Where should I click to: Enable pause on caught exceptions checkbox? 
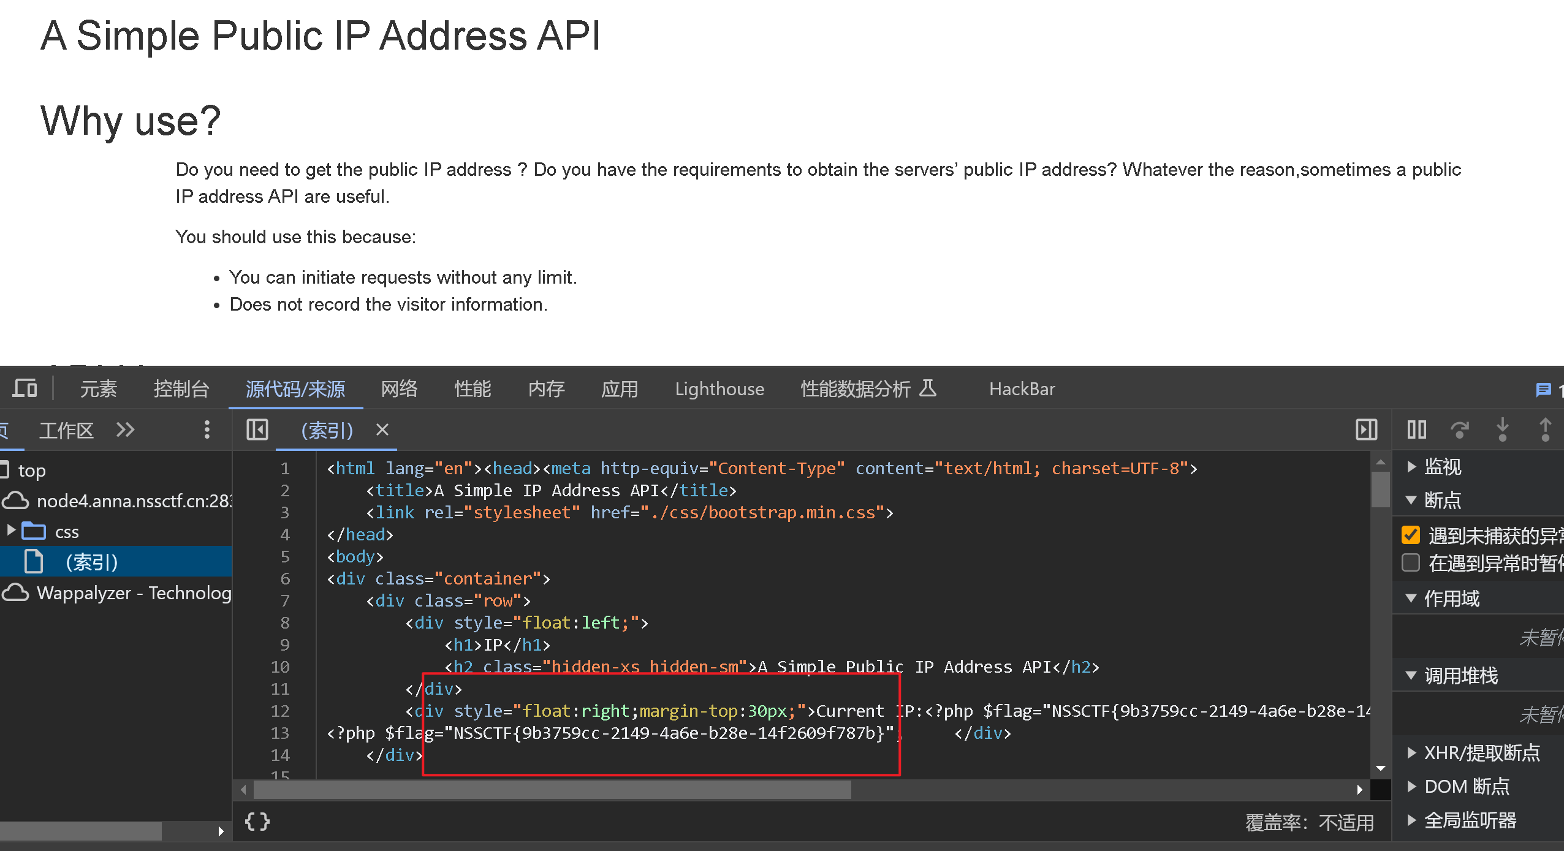pyautogui.click(x=1411, y=562)
